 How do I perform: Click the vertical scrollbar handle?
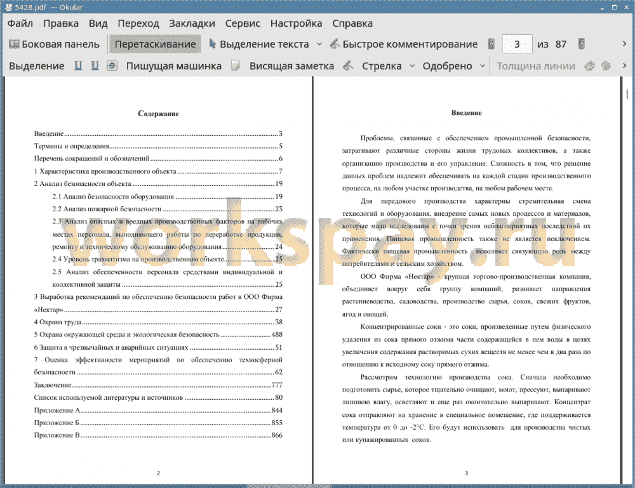[627, 94]
